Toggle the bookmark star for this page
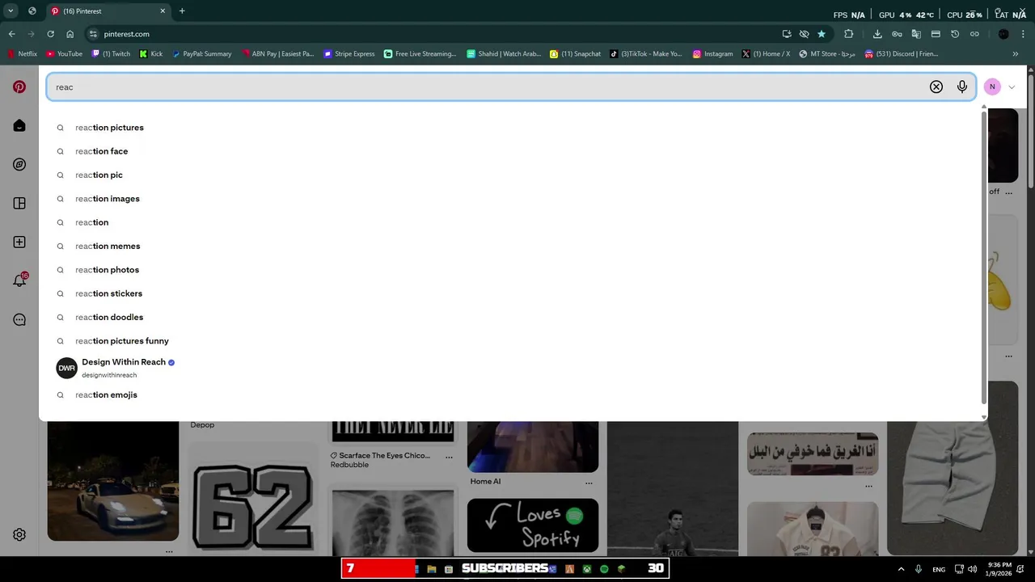1035x582 pixels. click(x=822, y=34)
